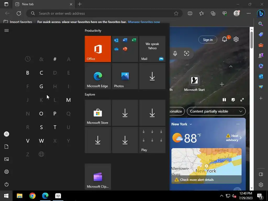Open Content partially visible dropdown
Viewport: 268px width, 201px height.
(216, 111)
